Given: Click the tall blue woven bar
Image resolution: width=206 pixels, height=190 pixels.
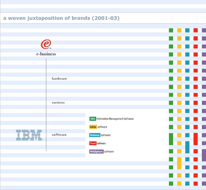Looking at the screenshot, I should (187, 147).
